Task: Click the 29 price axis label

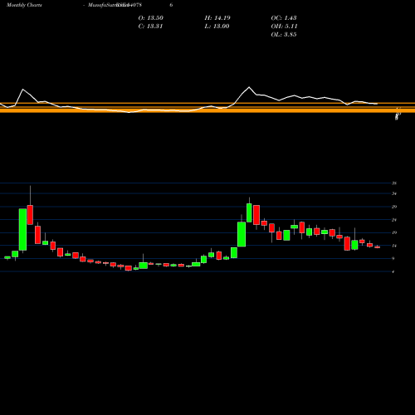Action: (394, 207)
